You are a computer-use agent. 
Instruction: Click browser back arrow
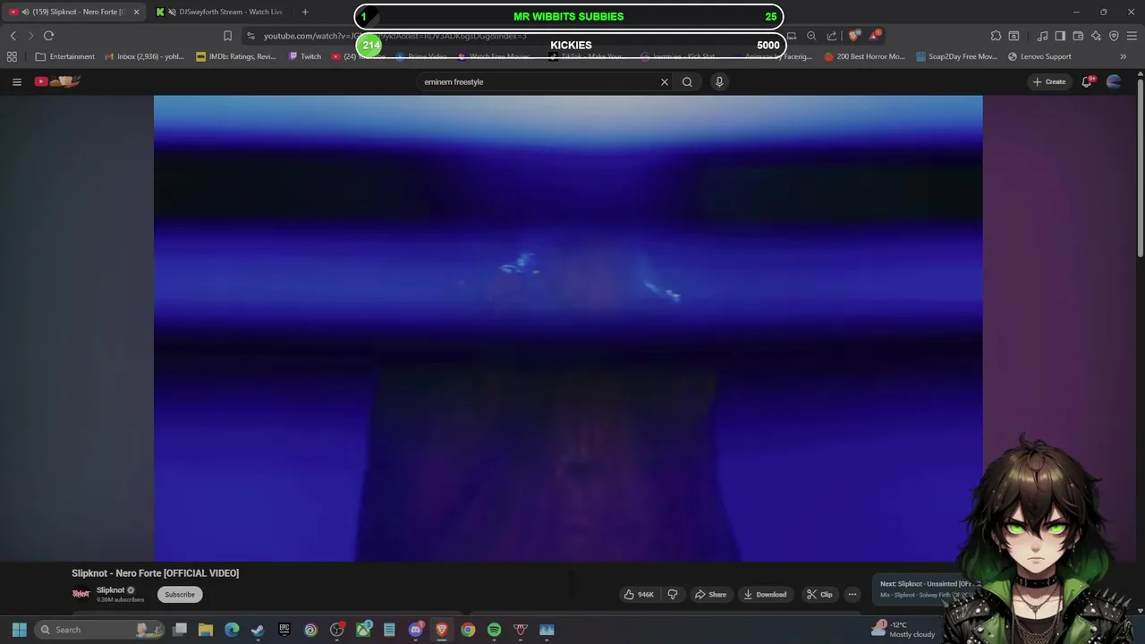pyautogui.click(x=13, y=36)
